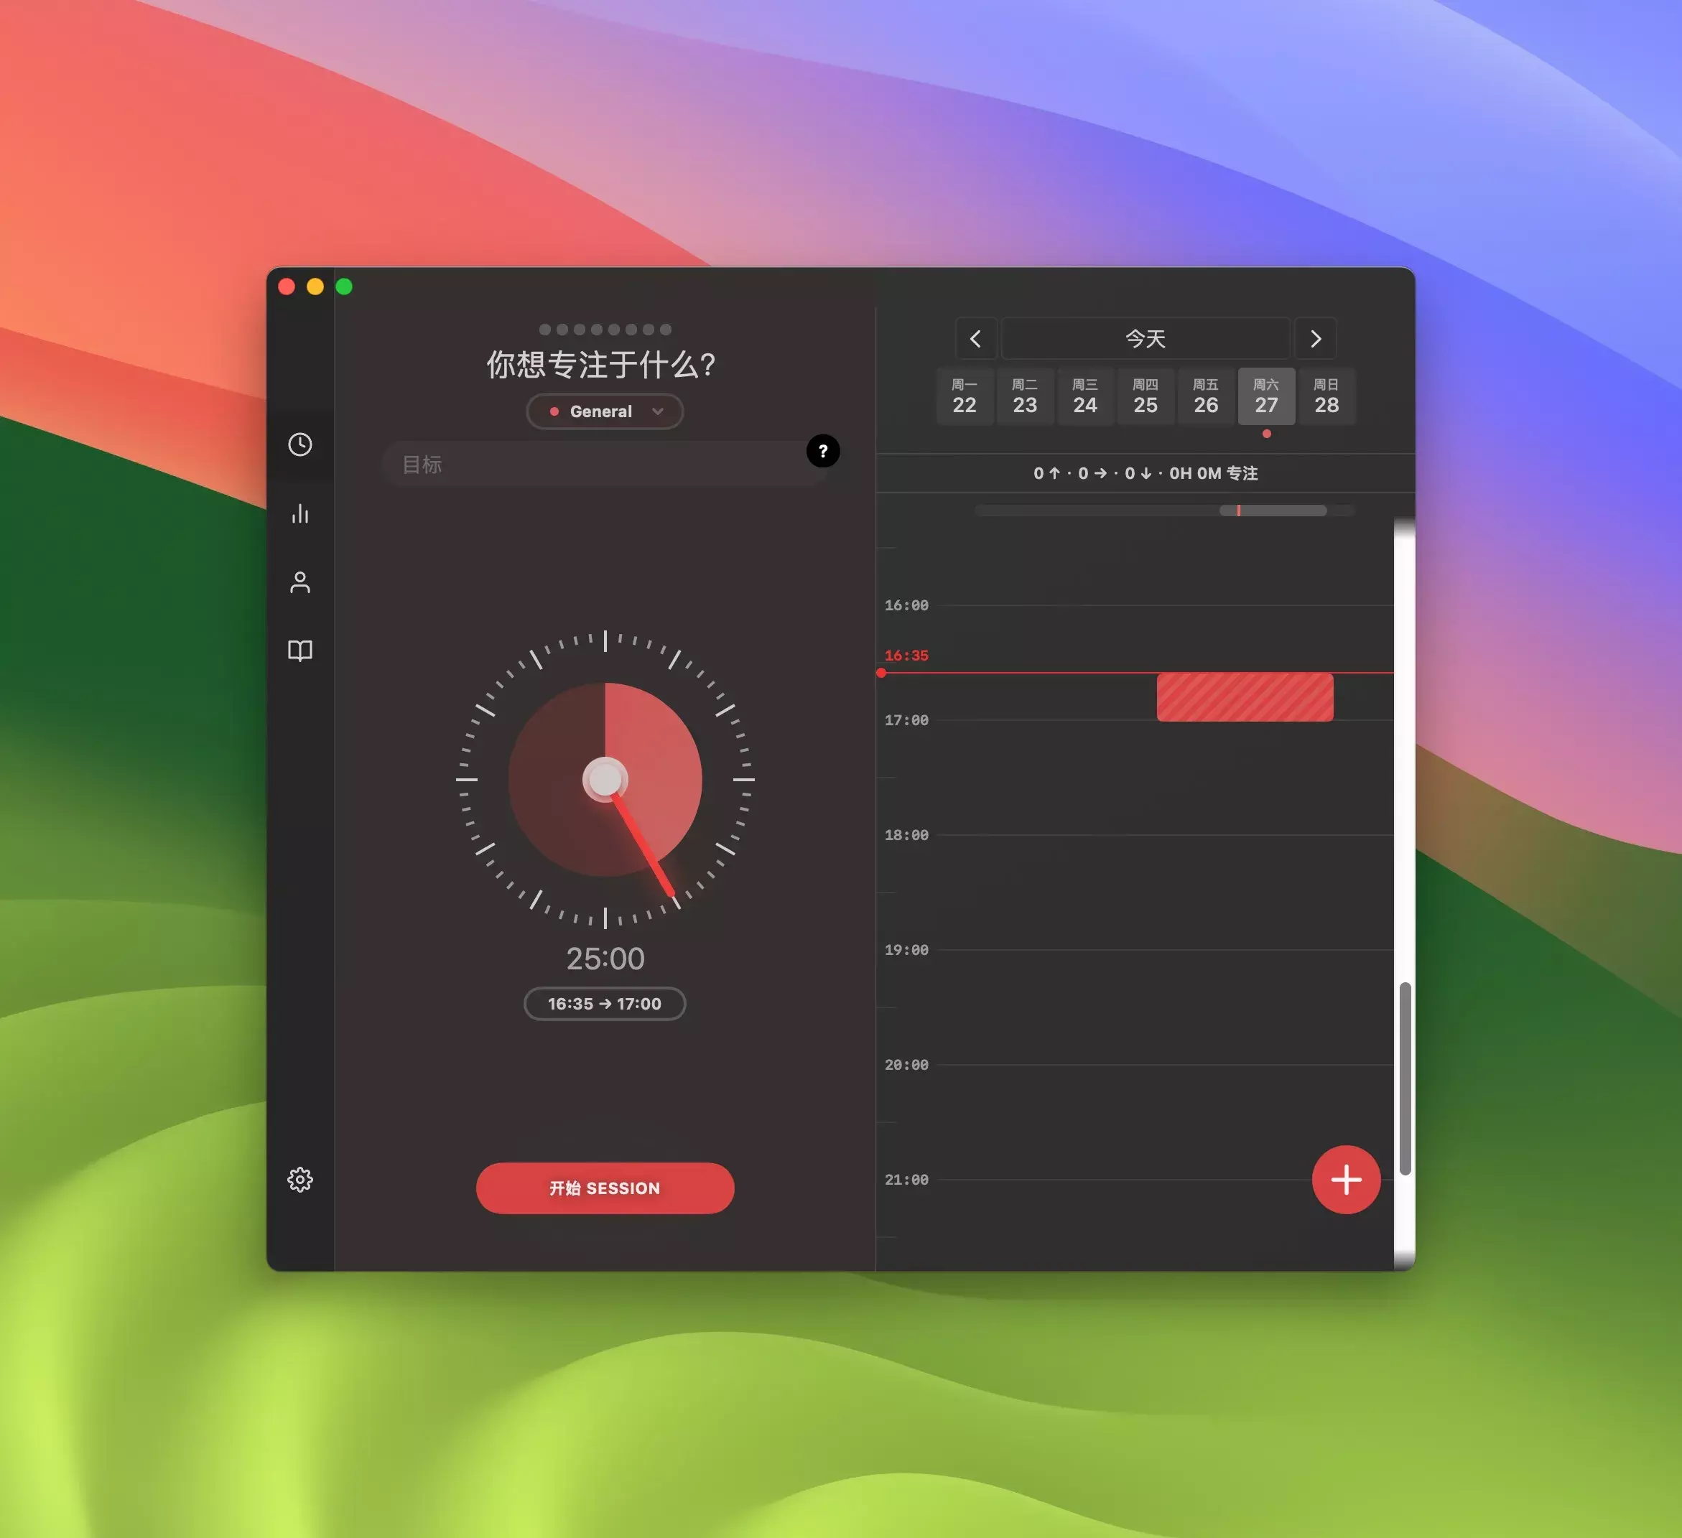Open the timer clock sidebar icon
1682x1538 pixels.
coord(299,444)
